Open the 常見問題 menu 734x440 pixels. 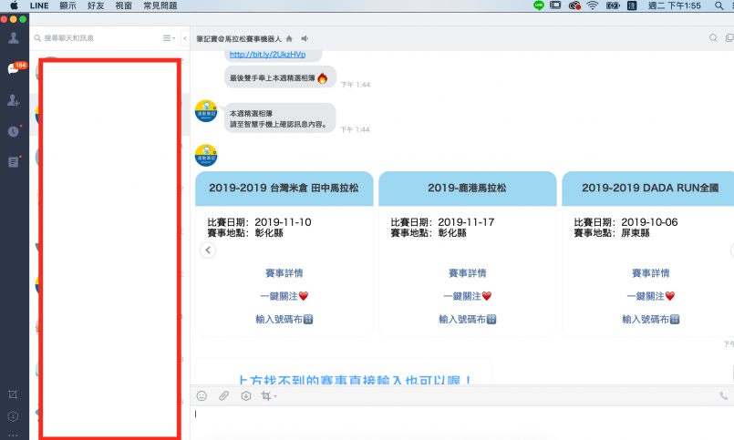(160, 5)
